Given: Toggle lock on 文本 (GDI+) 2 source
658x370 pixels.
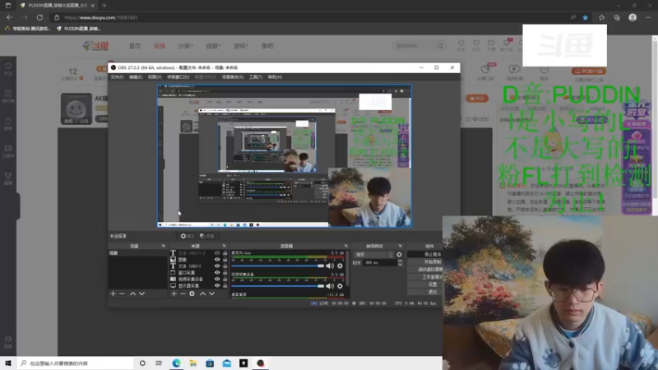Looking at the screenshot, I should click(x=225, y=253).
